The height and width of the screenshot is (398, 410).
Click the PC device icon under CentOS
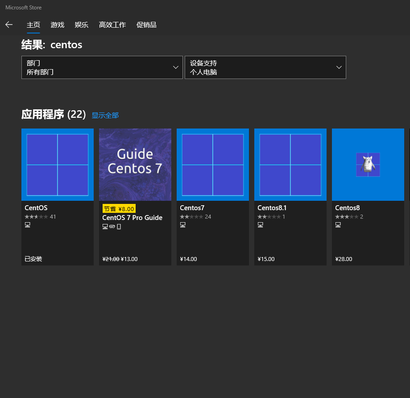[28, 225]
